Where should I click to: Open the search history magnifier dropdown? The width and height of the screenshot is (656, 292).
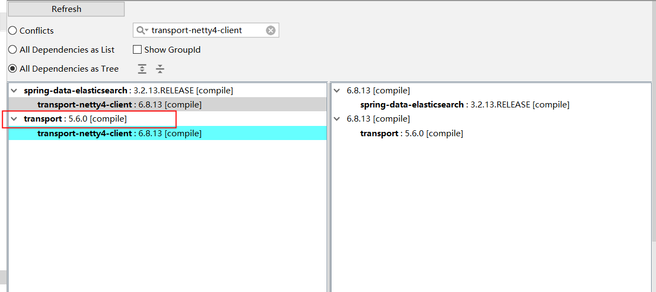[x=142, y=30]
